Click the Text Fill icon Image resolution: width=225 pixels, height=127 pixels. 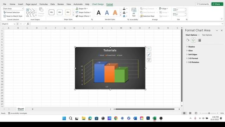124,8
